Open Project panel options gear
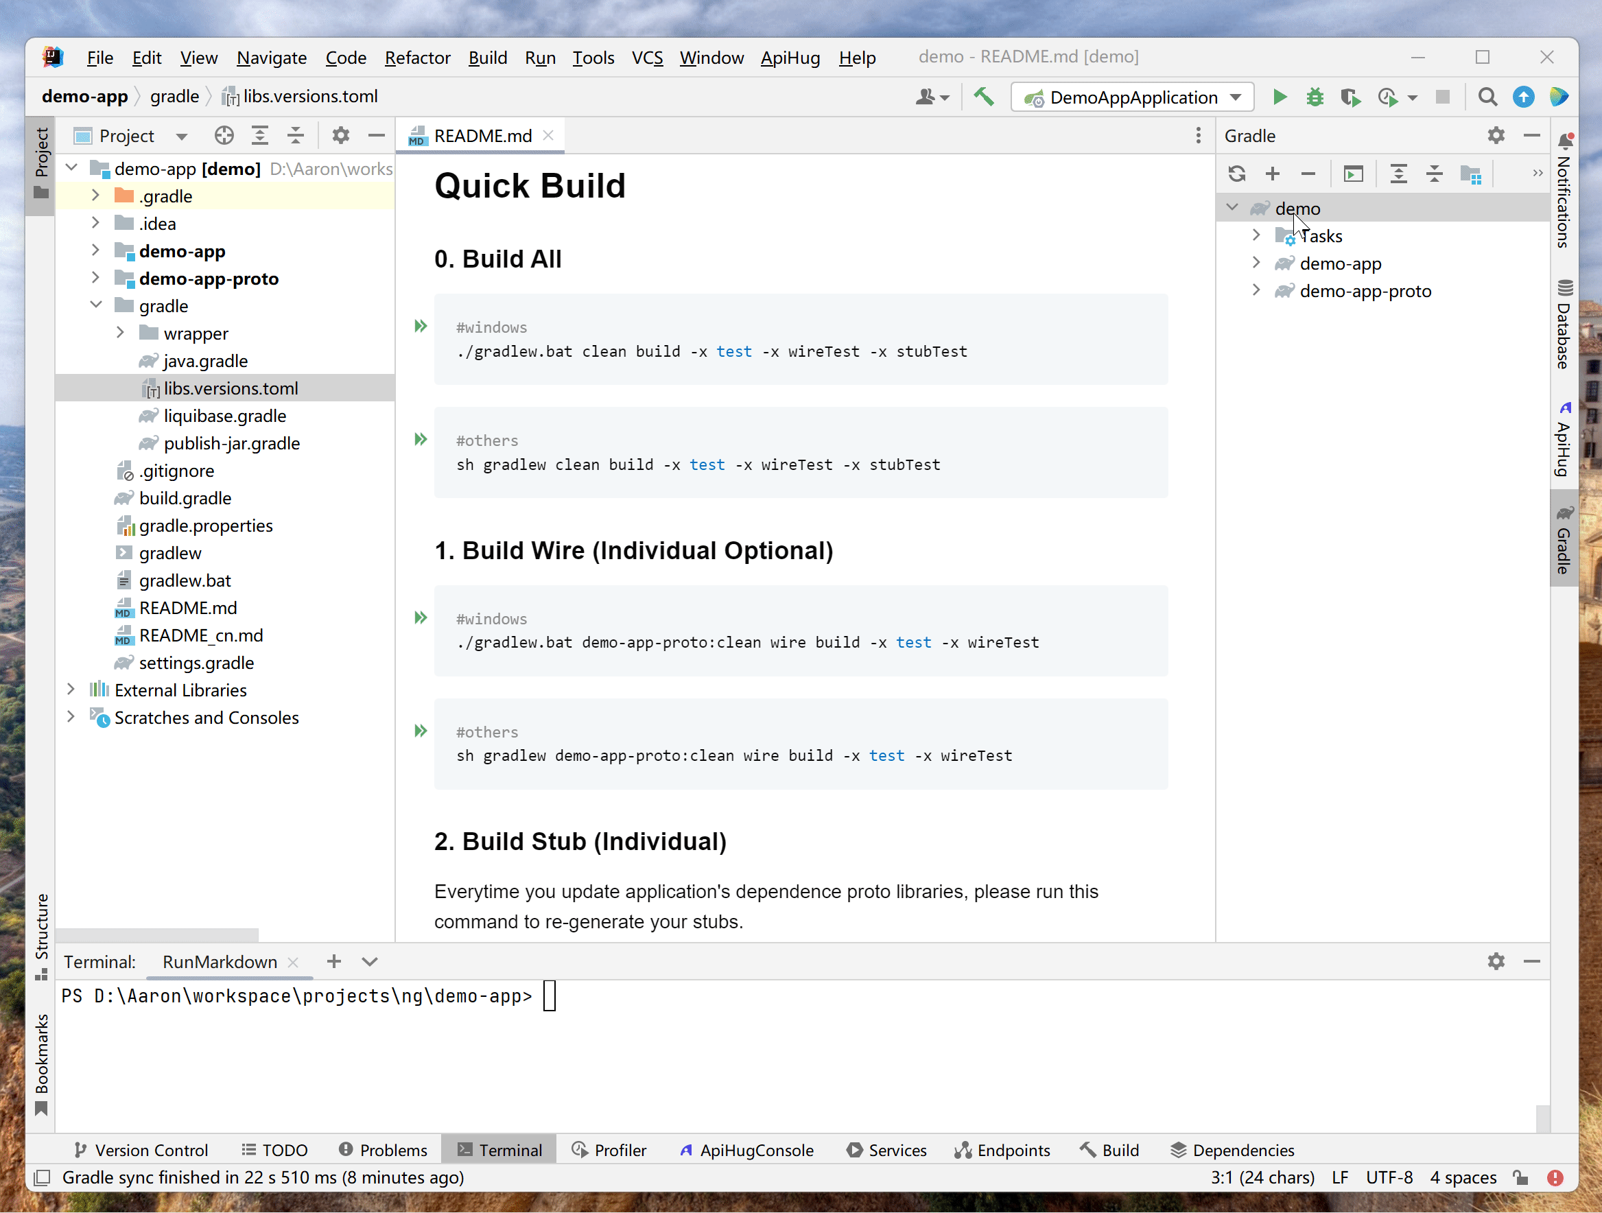 tap(340, 135)
